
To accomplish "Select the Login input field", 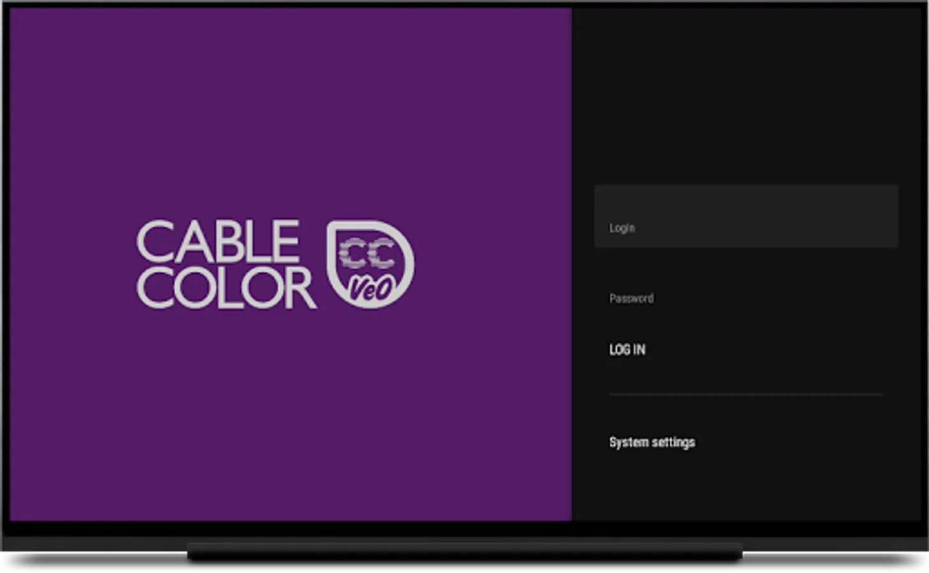I will (x=746, y=216).
